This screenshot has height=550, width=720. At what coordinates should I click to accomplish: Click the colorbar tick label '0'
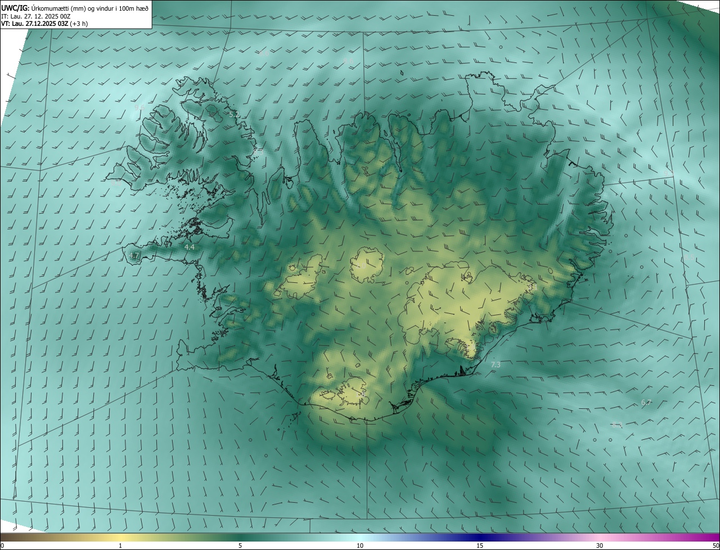pos(2,546)
